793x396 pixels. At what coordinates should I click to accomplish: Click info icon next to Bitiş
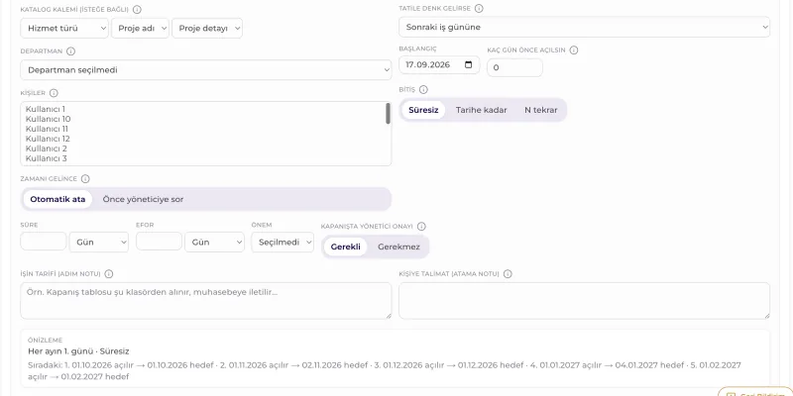coord(423,89)
